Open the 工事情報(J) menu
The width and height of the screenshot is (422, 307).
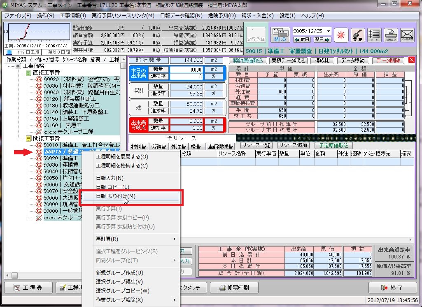coord(72,16)
